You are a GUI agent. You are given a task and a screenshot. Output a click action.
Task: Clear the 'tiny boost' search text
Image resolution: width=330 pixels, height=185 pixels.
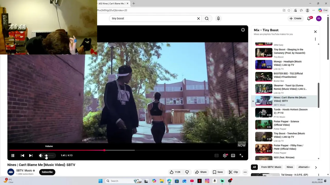(x=199, y=18)
